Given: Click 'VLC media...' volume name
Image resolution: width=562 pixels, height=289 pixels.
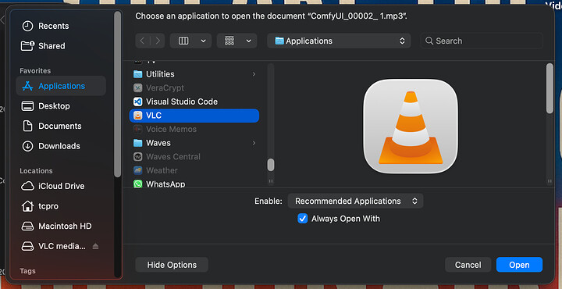Looking at the screenshot, I should (62, 246).
